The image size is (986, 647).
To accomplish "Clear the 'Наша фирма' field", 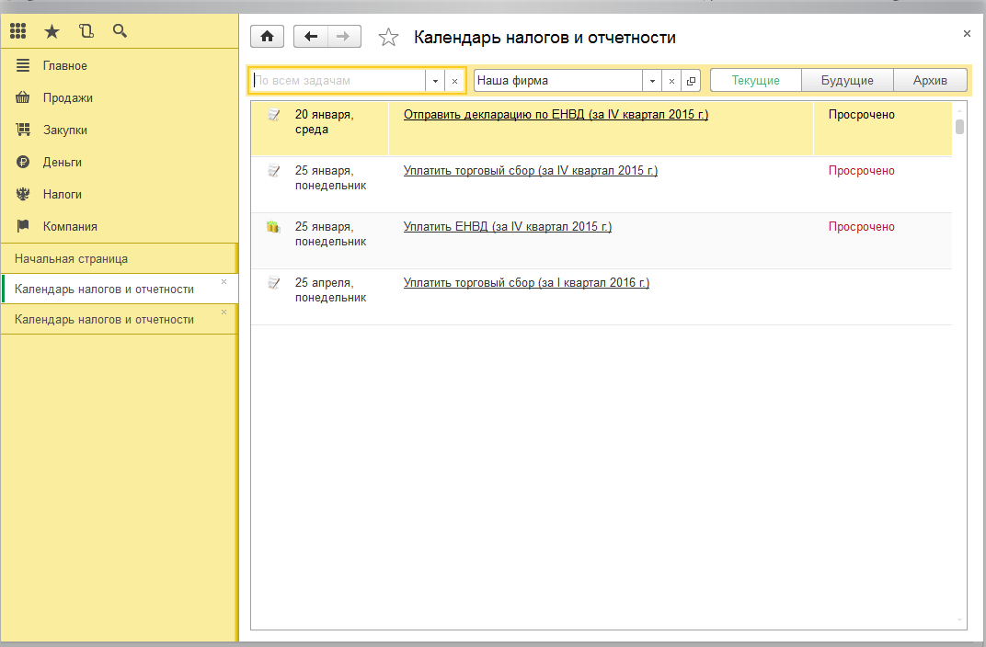I will tap(671, 81).
